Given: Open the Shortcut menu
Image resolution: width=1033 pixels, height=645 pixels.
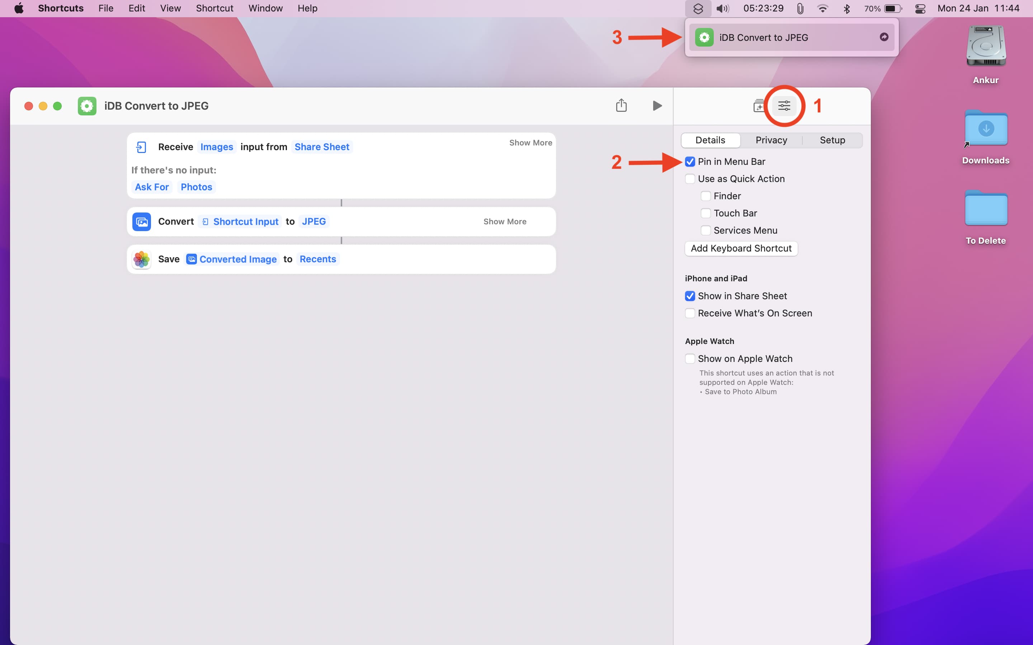Looking at the screenshot, I should pyautogui.click(x=214, y=9).
